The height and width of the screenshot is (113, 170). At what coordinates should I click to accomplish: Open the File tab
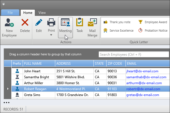point(10,12)
